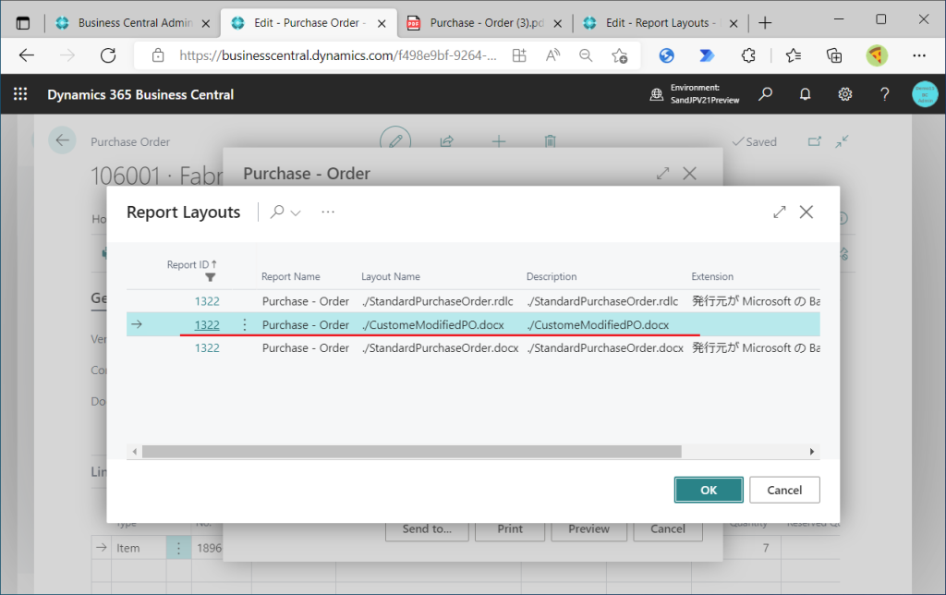This screenshot has width=946, height=595.
Task: Show row actions for CustomeModifiedPO.docx layout
Action: point(244,324)
